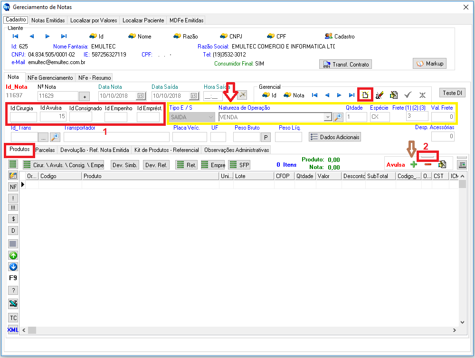Open the Data Nota calendar picker
The height and width of the screenshot is (358, 475).
pos(141,96)
